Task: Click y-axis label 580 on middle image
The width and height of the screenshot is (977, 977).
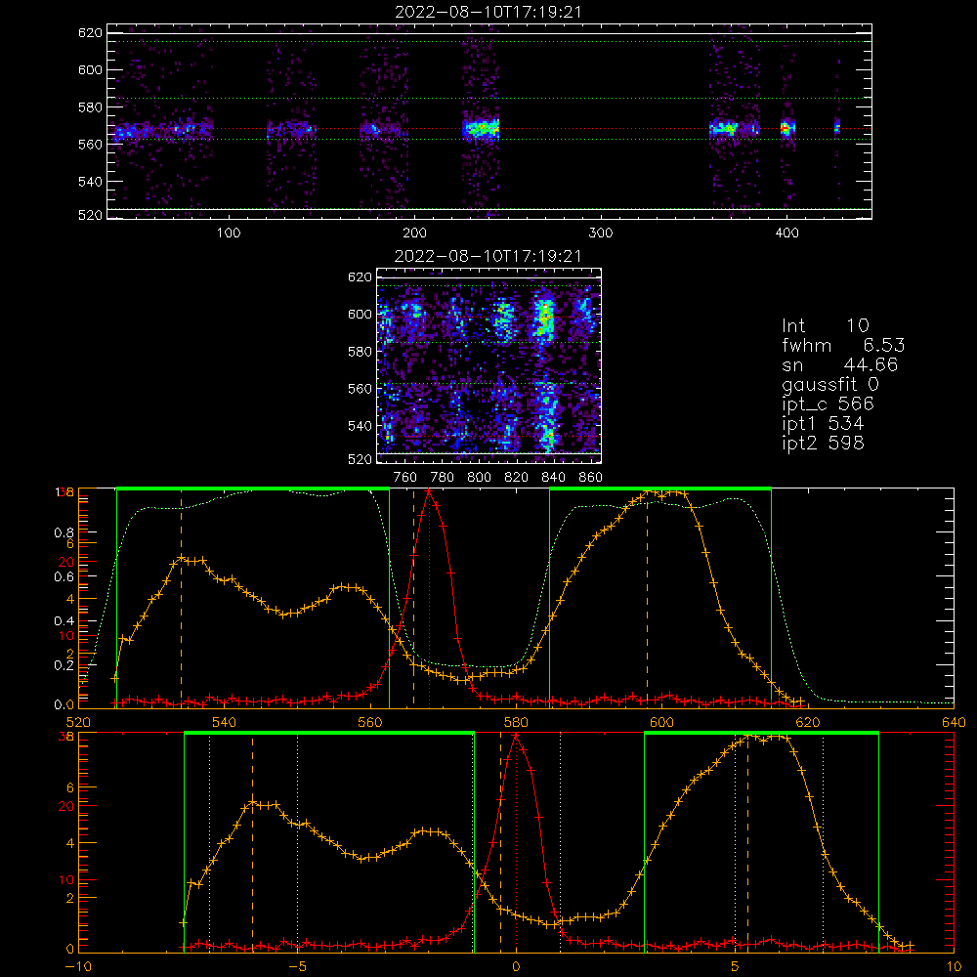Action: 361,352
